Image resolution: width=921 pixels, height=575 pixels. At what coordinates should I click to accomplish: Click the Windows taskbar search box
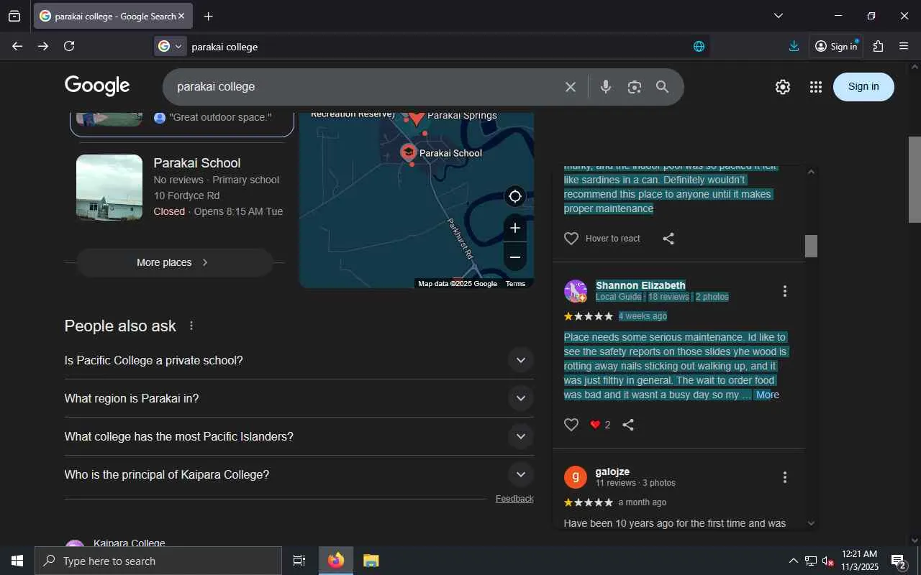(x=158, y=561)
